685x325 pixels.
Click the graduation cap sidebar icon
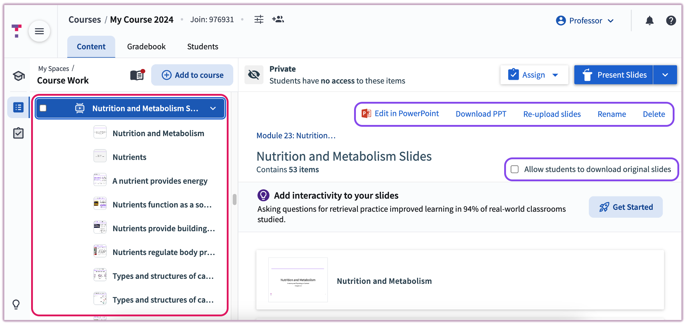[18, 76]
